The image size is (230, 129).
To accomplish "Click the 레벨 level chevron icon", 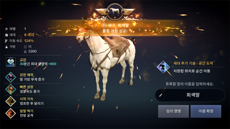I will coord(6,29).
